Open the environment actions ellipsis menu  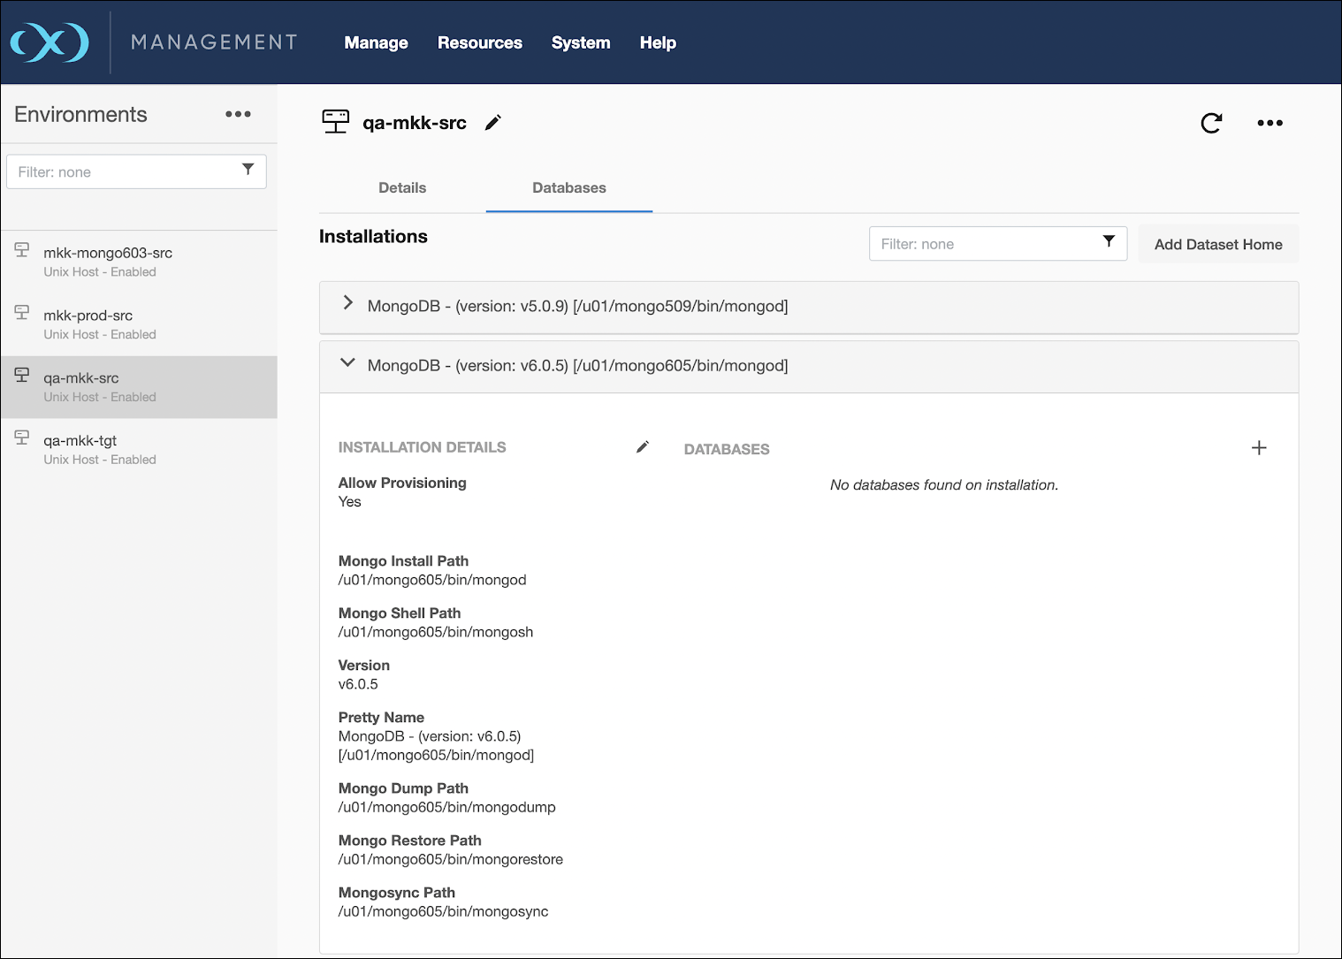pyautogui.click(x=1270, y=123)
